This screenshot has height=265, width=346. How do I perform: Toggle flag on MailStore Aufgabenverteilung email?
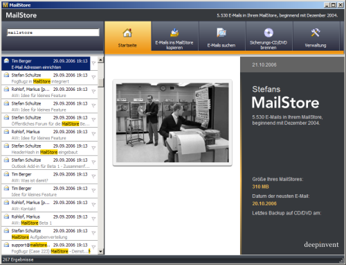93,233
